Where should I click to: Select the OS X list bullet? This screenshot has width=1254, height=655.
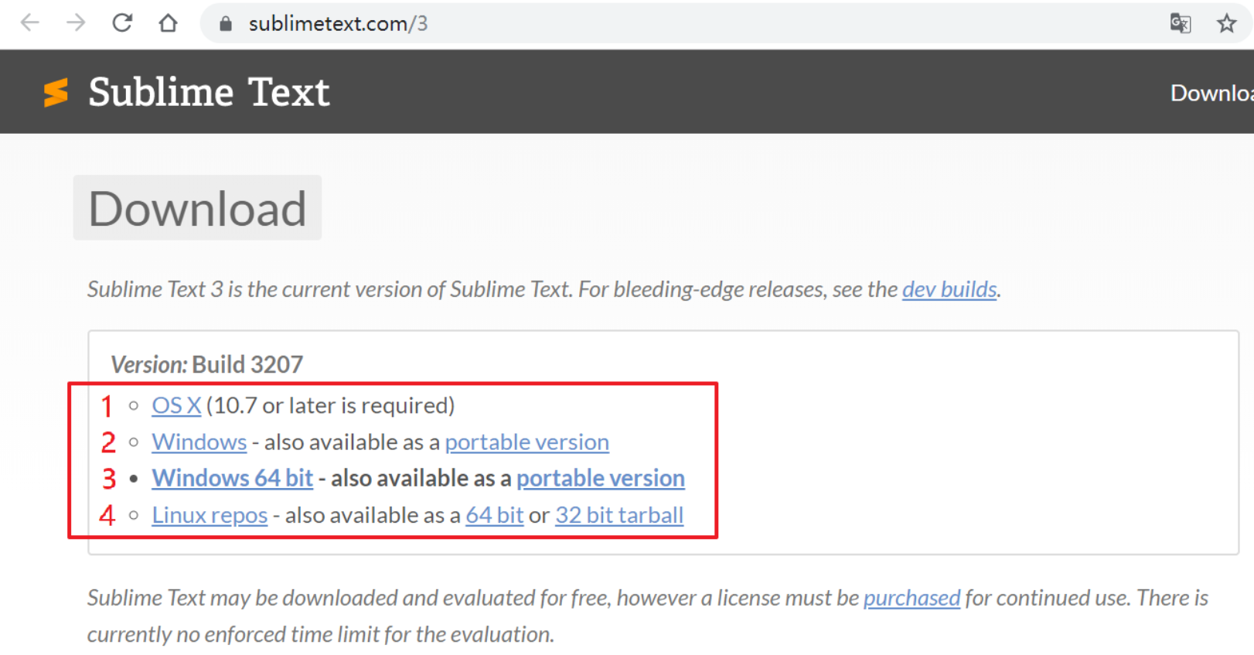coord(133,405)
